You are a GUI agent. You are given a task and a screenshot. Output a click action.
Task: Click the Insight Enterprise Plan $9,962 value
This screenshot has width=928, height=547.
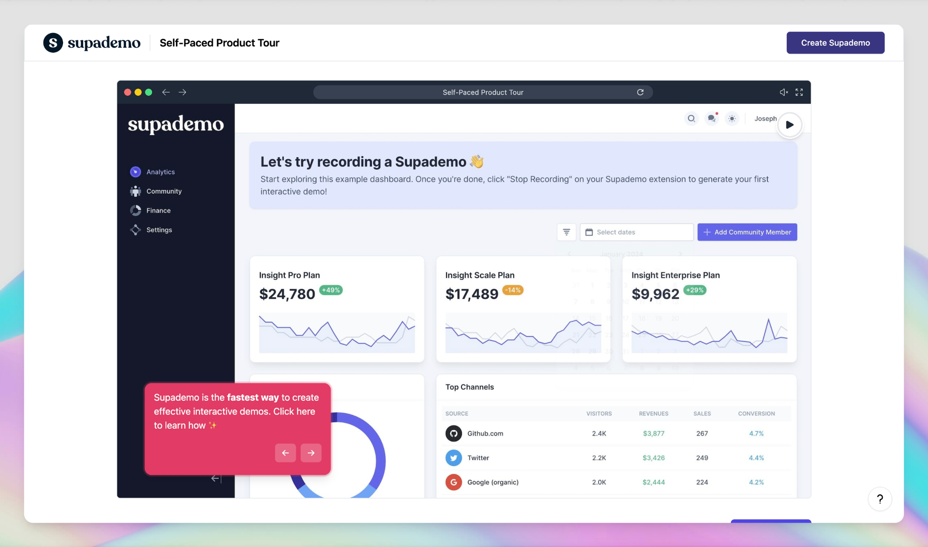[655, 294]
